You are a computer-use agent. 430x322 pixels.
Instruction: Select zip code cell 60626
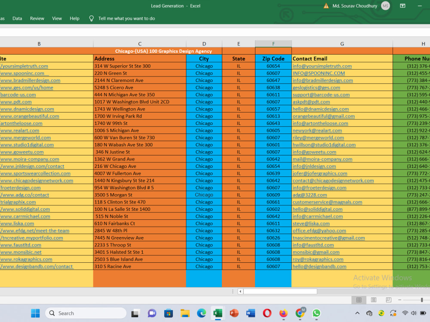pyautogui.click(x=273, y=238)
